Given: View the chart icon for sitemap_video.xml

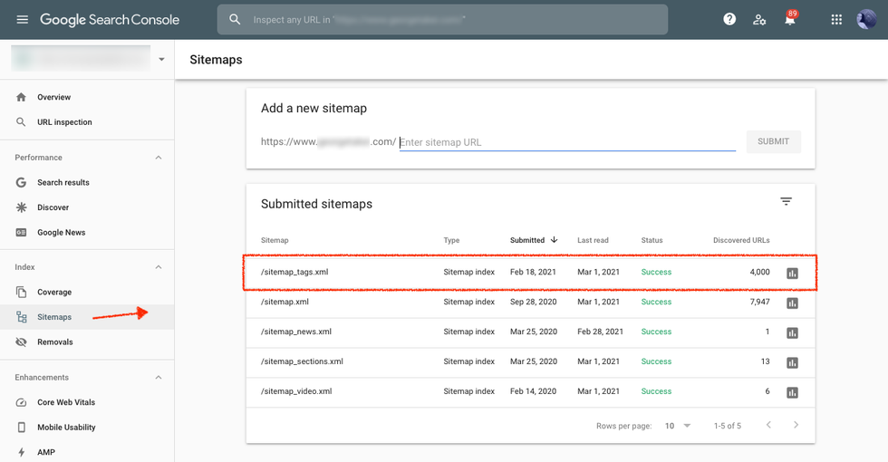Looking at the screenshot, I should pos(792,393).
